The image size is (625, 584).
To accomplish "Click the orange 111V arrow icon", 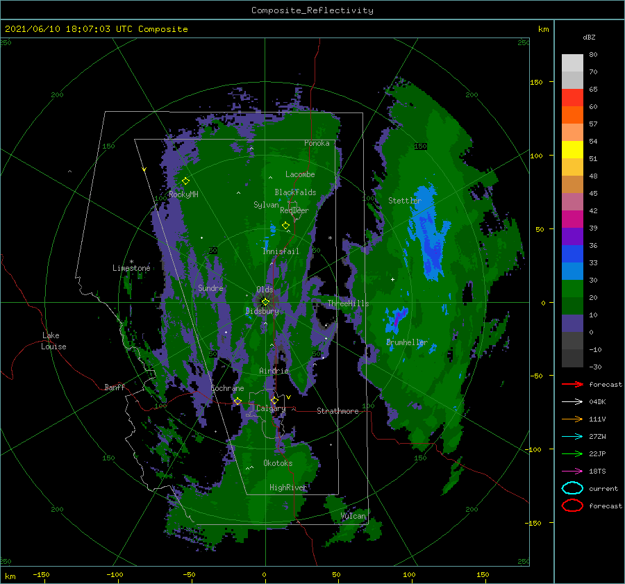I will tap(572, 419).
